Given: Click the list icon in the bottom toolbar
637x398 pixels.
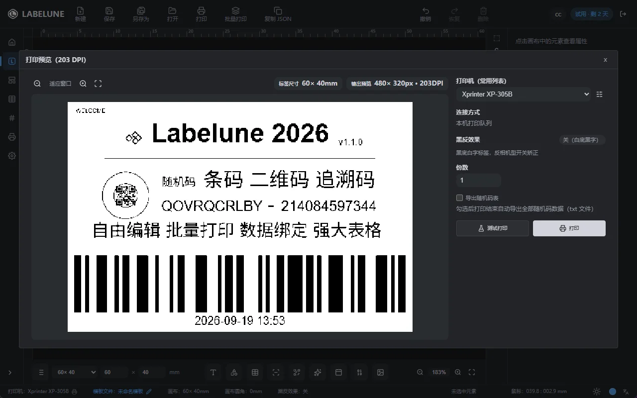Looking at the screenshot, I should (x=41, y=372).
